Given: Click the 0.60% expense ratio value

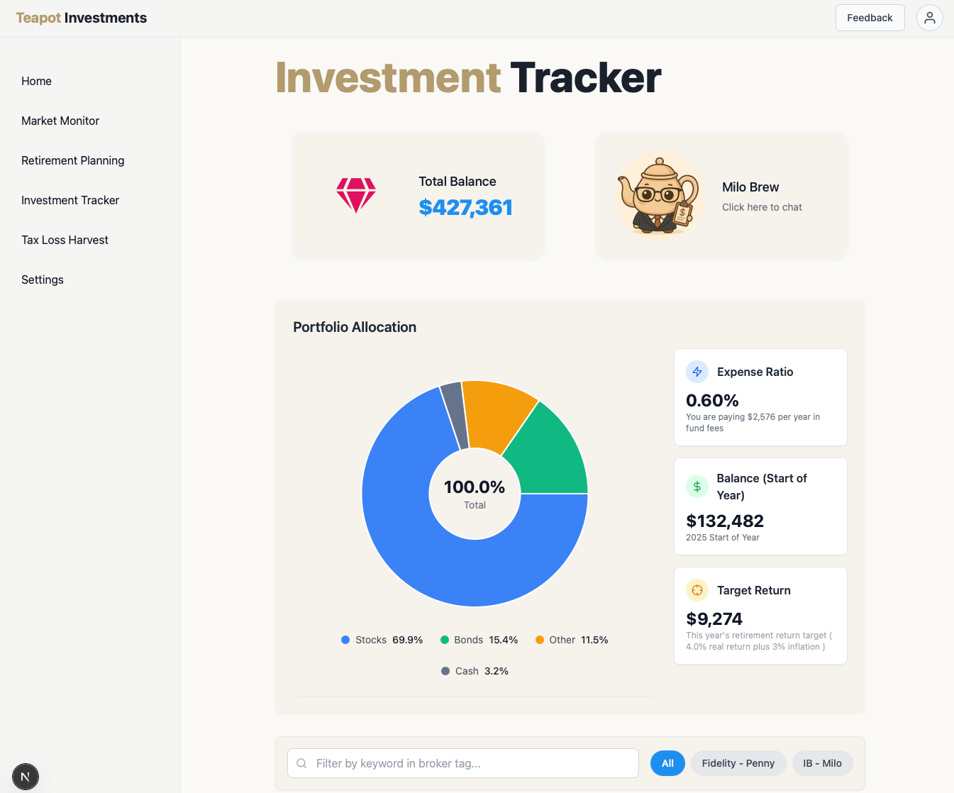Looking at the screenshot, I should (x=712, y=401).
